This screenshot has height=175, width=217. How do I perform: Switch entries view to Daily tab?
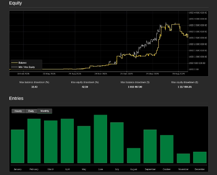[31, 111]
